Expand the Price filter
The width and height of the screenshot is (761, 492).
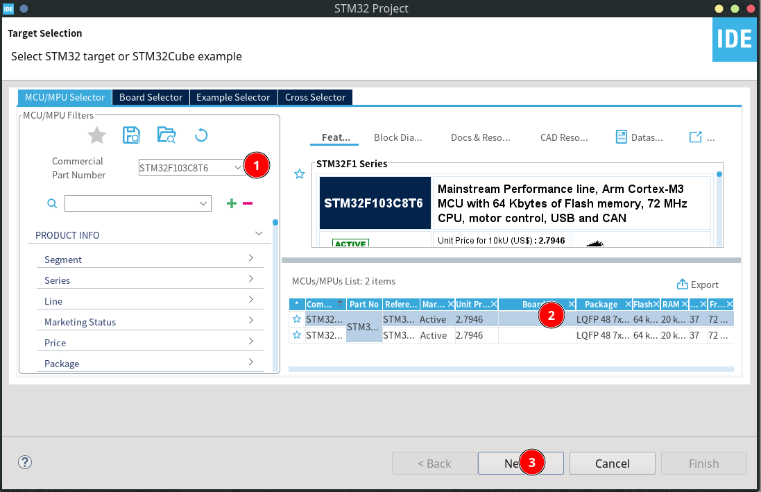click(251, 341)
